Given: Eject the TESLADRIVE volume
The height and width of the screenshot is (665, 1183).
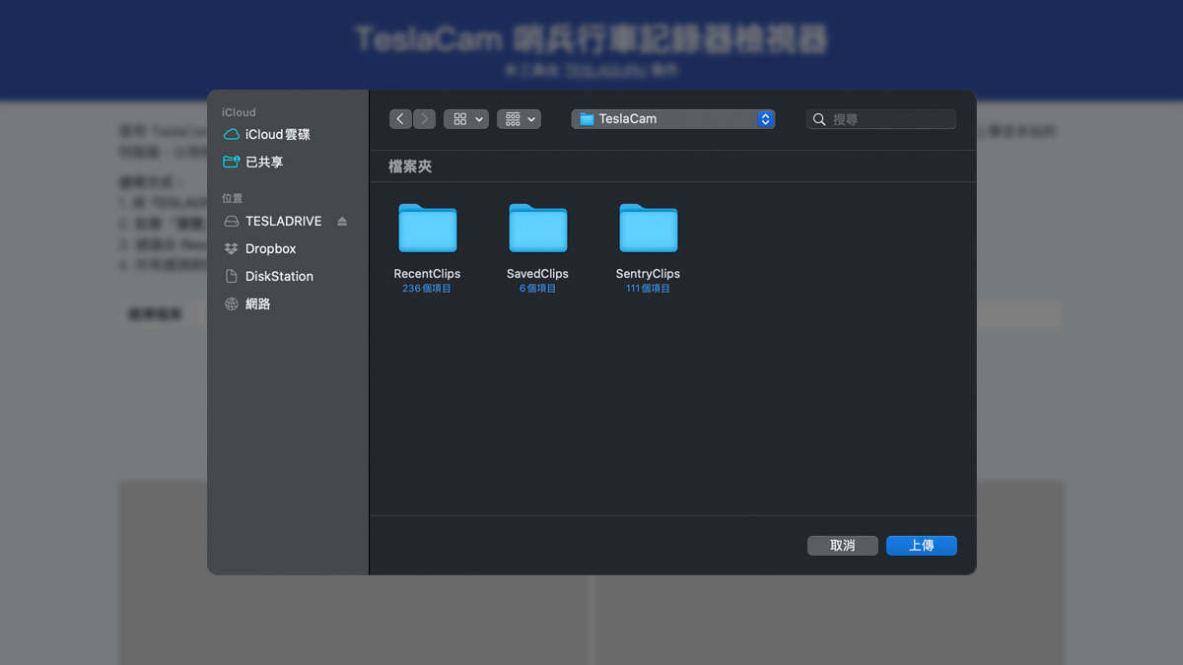Looking at the screenshot, I should (x=342, y=222).
